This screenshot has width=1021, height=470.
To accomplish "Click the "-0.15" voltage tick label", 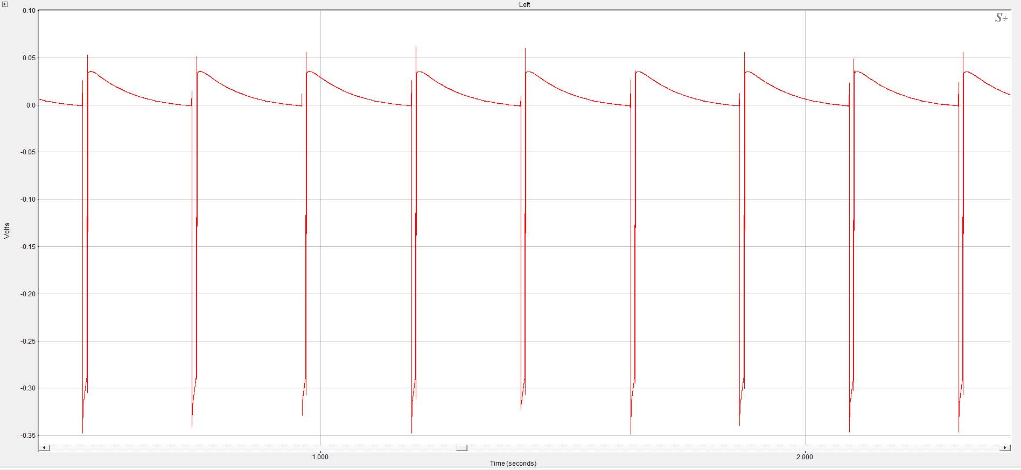I will [x=28, y=247].
